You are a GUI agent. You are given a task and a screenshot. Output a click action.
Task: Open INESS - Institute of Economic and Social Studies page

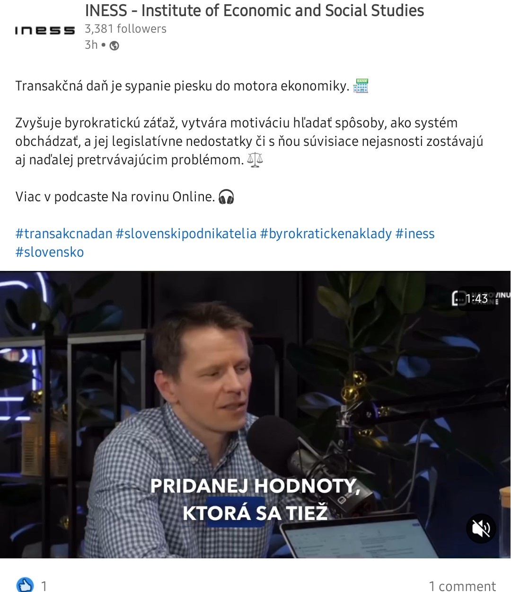(x=255, y=10)
